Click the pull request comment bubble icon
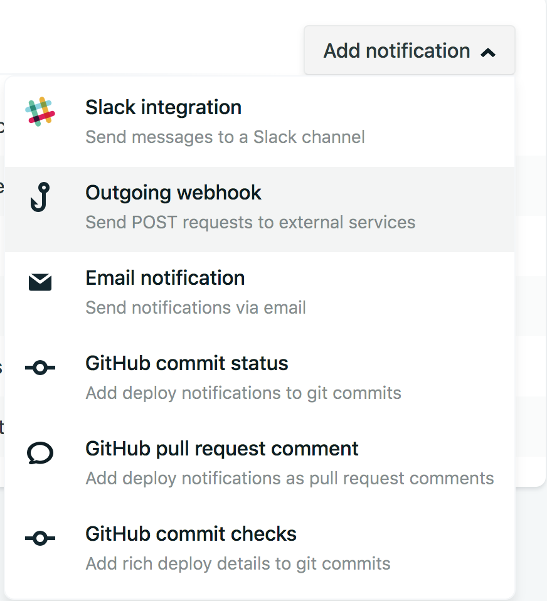This screenshot has width=547, height=601. pos(40,453)
